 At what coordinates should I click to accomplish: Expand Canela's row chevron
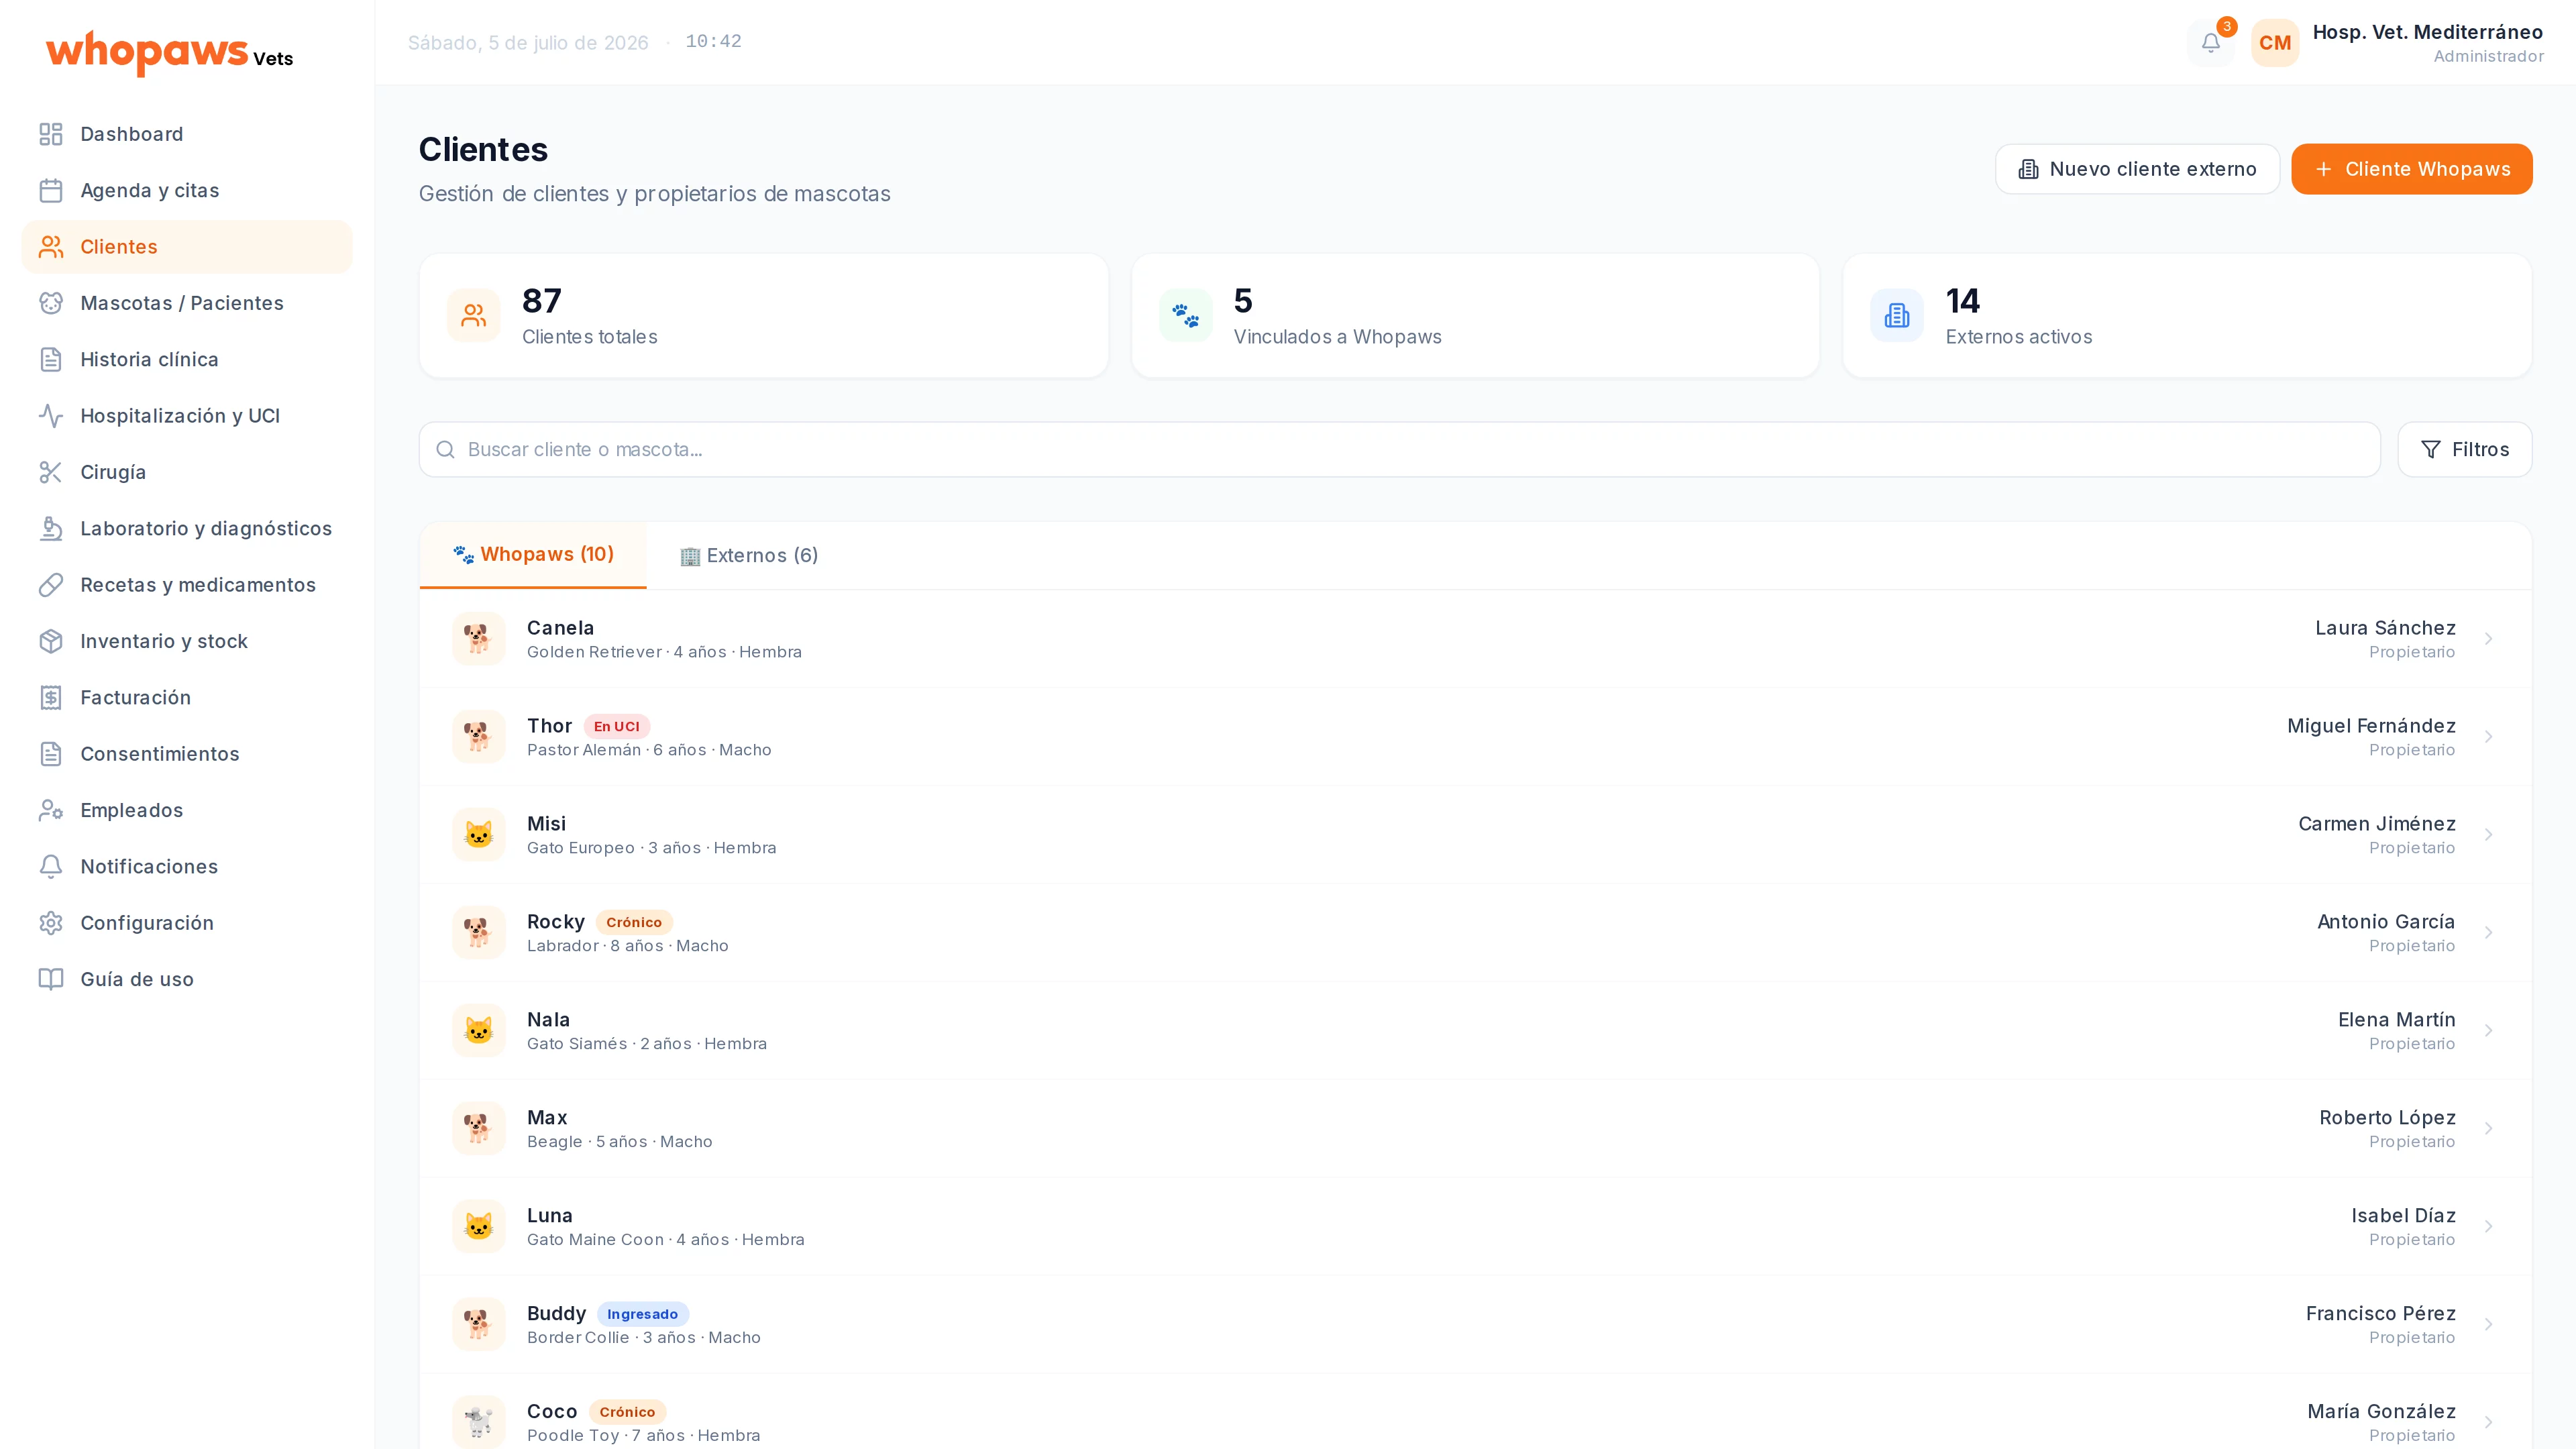point(2489,638)
